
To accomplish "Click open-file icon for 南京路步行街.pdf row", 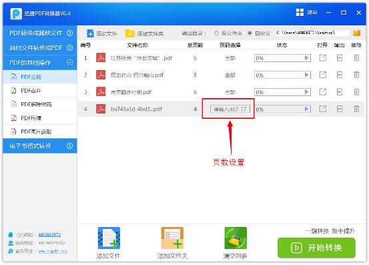I will pos(323,92).
